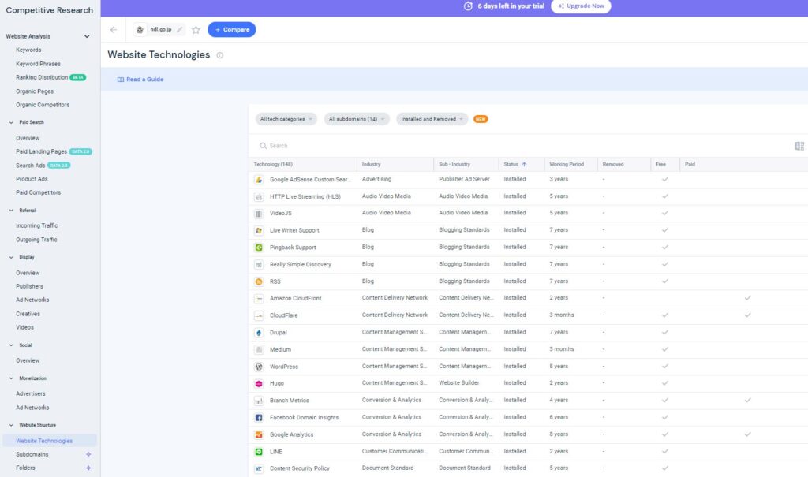Open Search Ads in the sidebar
Viewport: 808px width, 477px height.
[x=31, y=166]
